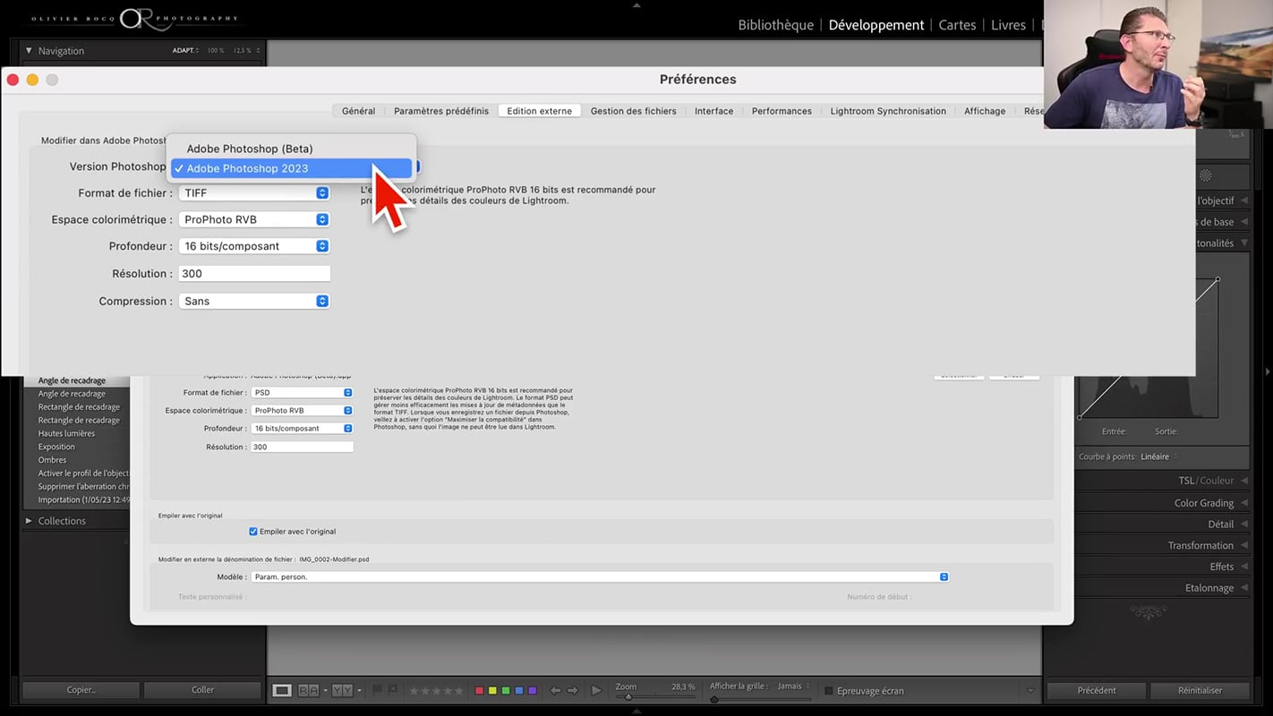Collapse the right panel with edge arrow

1268,371
